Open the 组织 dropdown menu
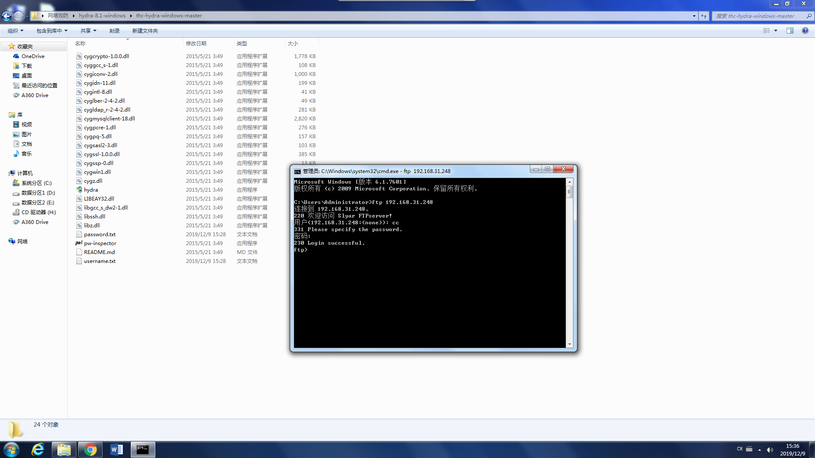Screen dimensions: 815x458 tap(15, 31)
